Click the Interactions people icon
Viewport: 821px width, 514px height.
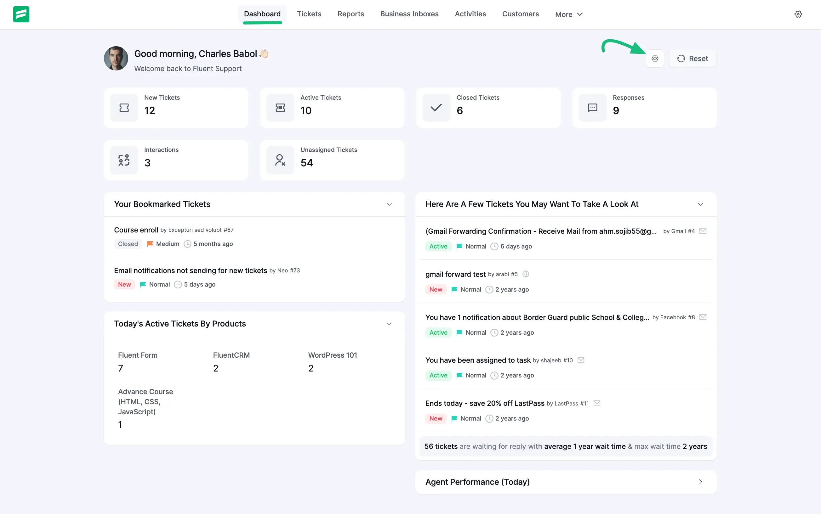(x=123, y=160)
